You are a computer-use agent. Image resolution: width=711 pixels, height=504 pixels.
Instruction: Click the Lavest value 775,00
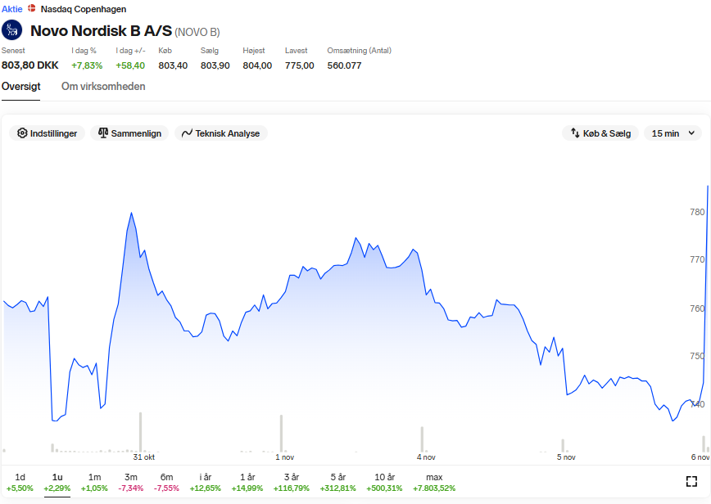pos(299,65)
